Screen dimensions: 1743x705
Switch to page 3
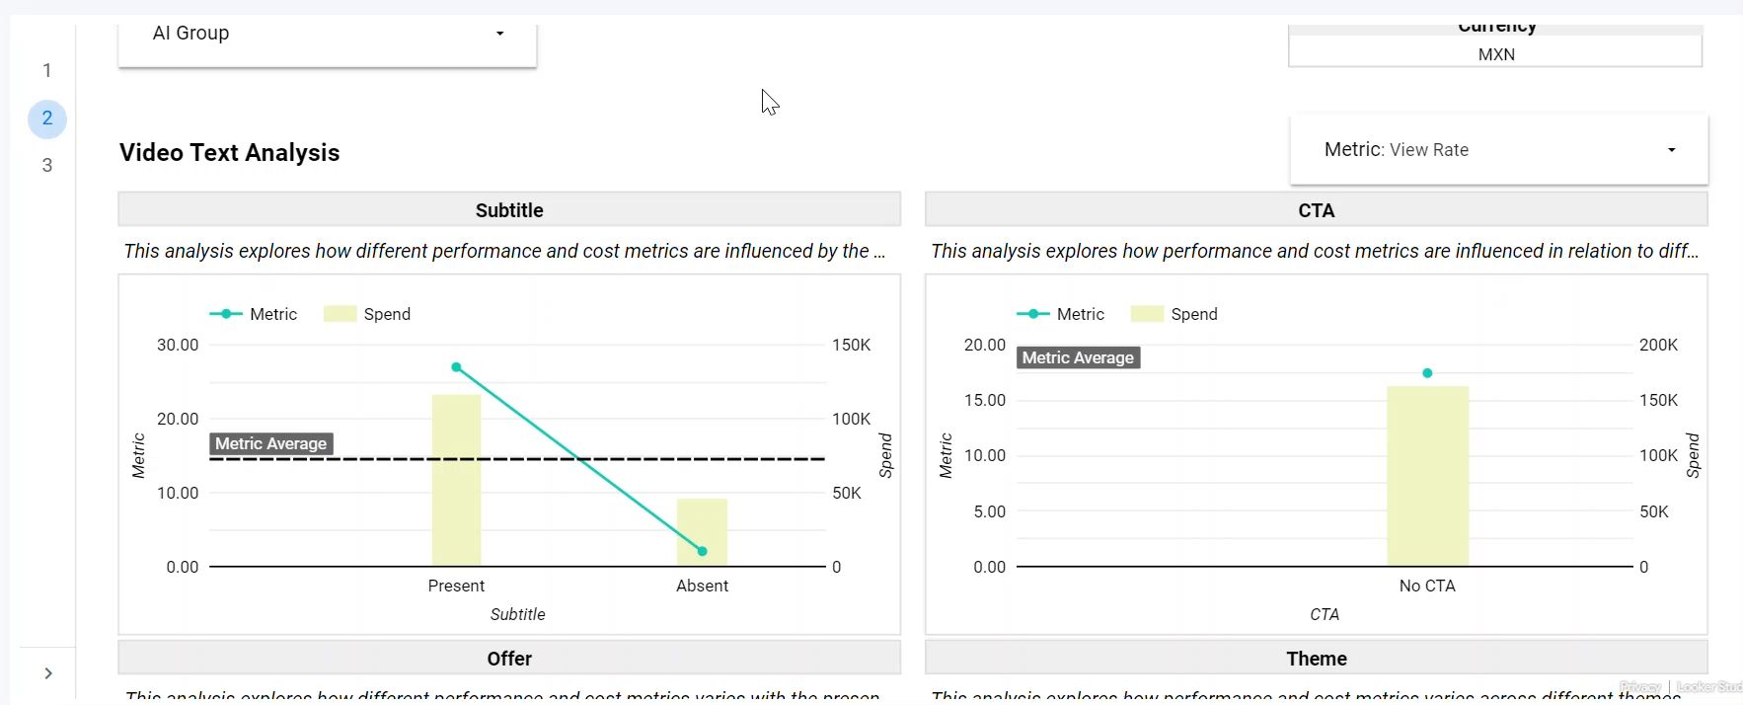pos(47,165)
